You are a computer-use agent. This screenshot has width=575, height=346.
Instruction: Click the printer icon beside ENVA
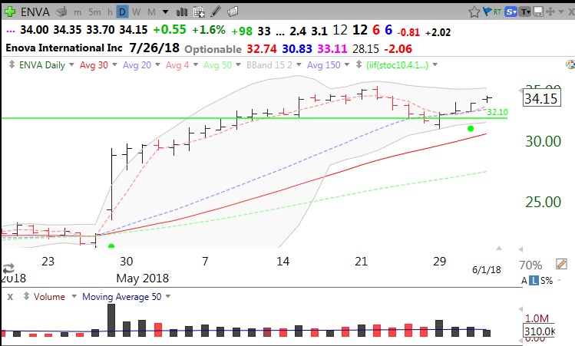click(x=61, y=12)
